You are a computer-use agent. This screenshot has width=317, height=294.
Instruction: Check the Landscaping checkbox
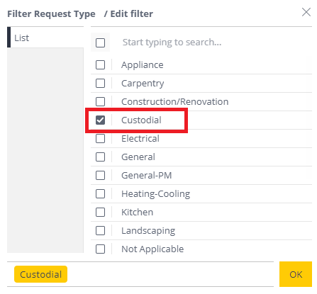point(100,230)
